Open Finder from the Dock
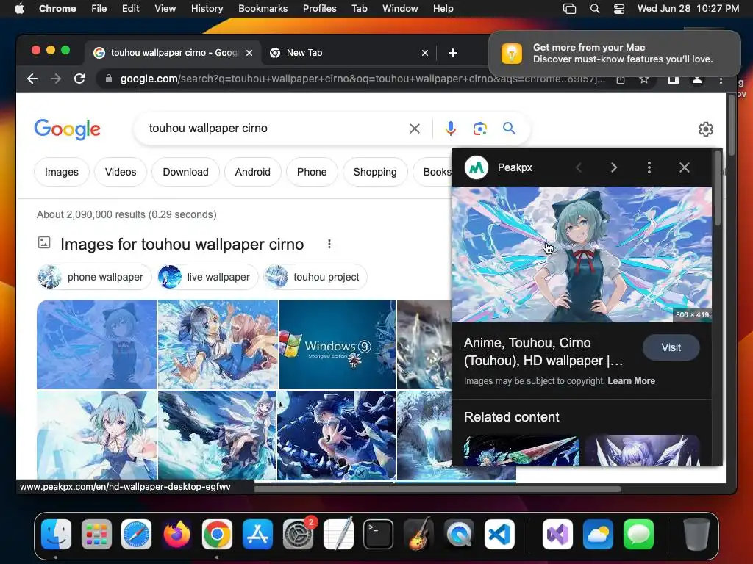 56,534
